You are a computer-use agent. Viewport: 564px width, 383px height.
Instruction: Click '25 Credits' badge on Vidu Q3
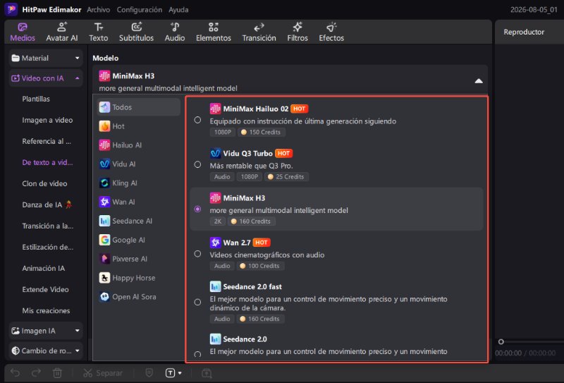click(286, 177)
